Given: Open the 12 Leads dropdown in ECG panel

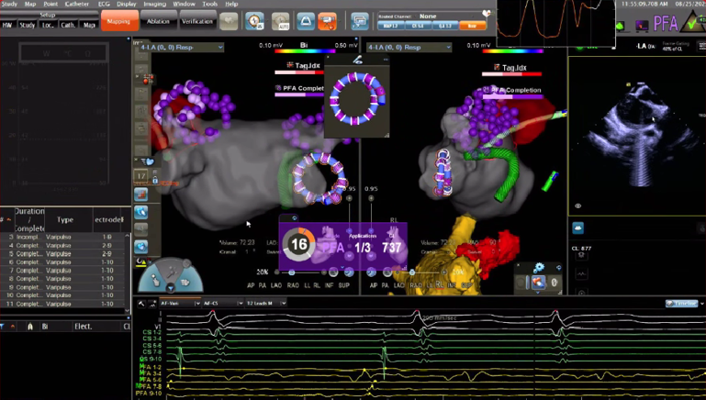Looking at the screenshot, I should click(x=284, y=303).
